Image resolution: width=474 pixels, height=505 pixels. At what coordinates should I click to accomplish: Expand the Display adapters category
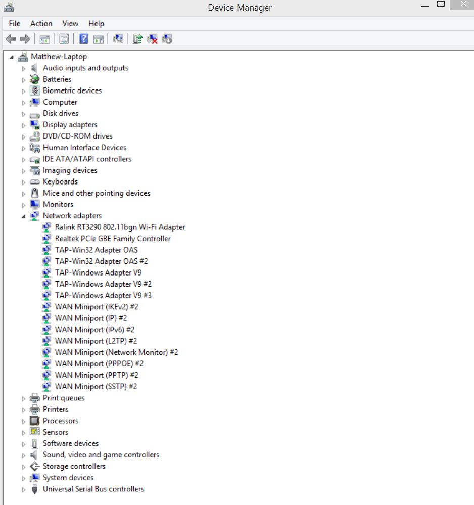23,124
